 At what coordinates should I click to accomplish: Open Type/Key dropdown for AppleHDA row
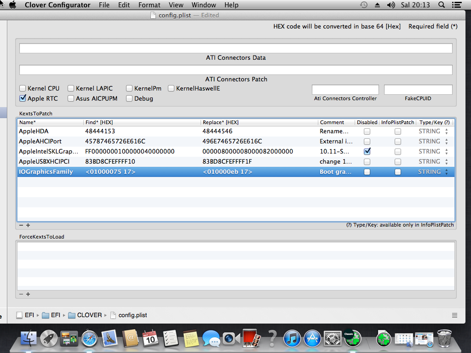coord(447,131)
